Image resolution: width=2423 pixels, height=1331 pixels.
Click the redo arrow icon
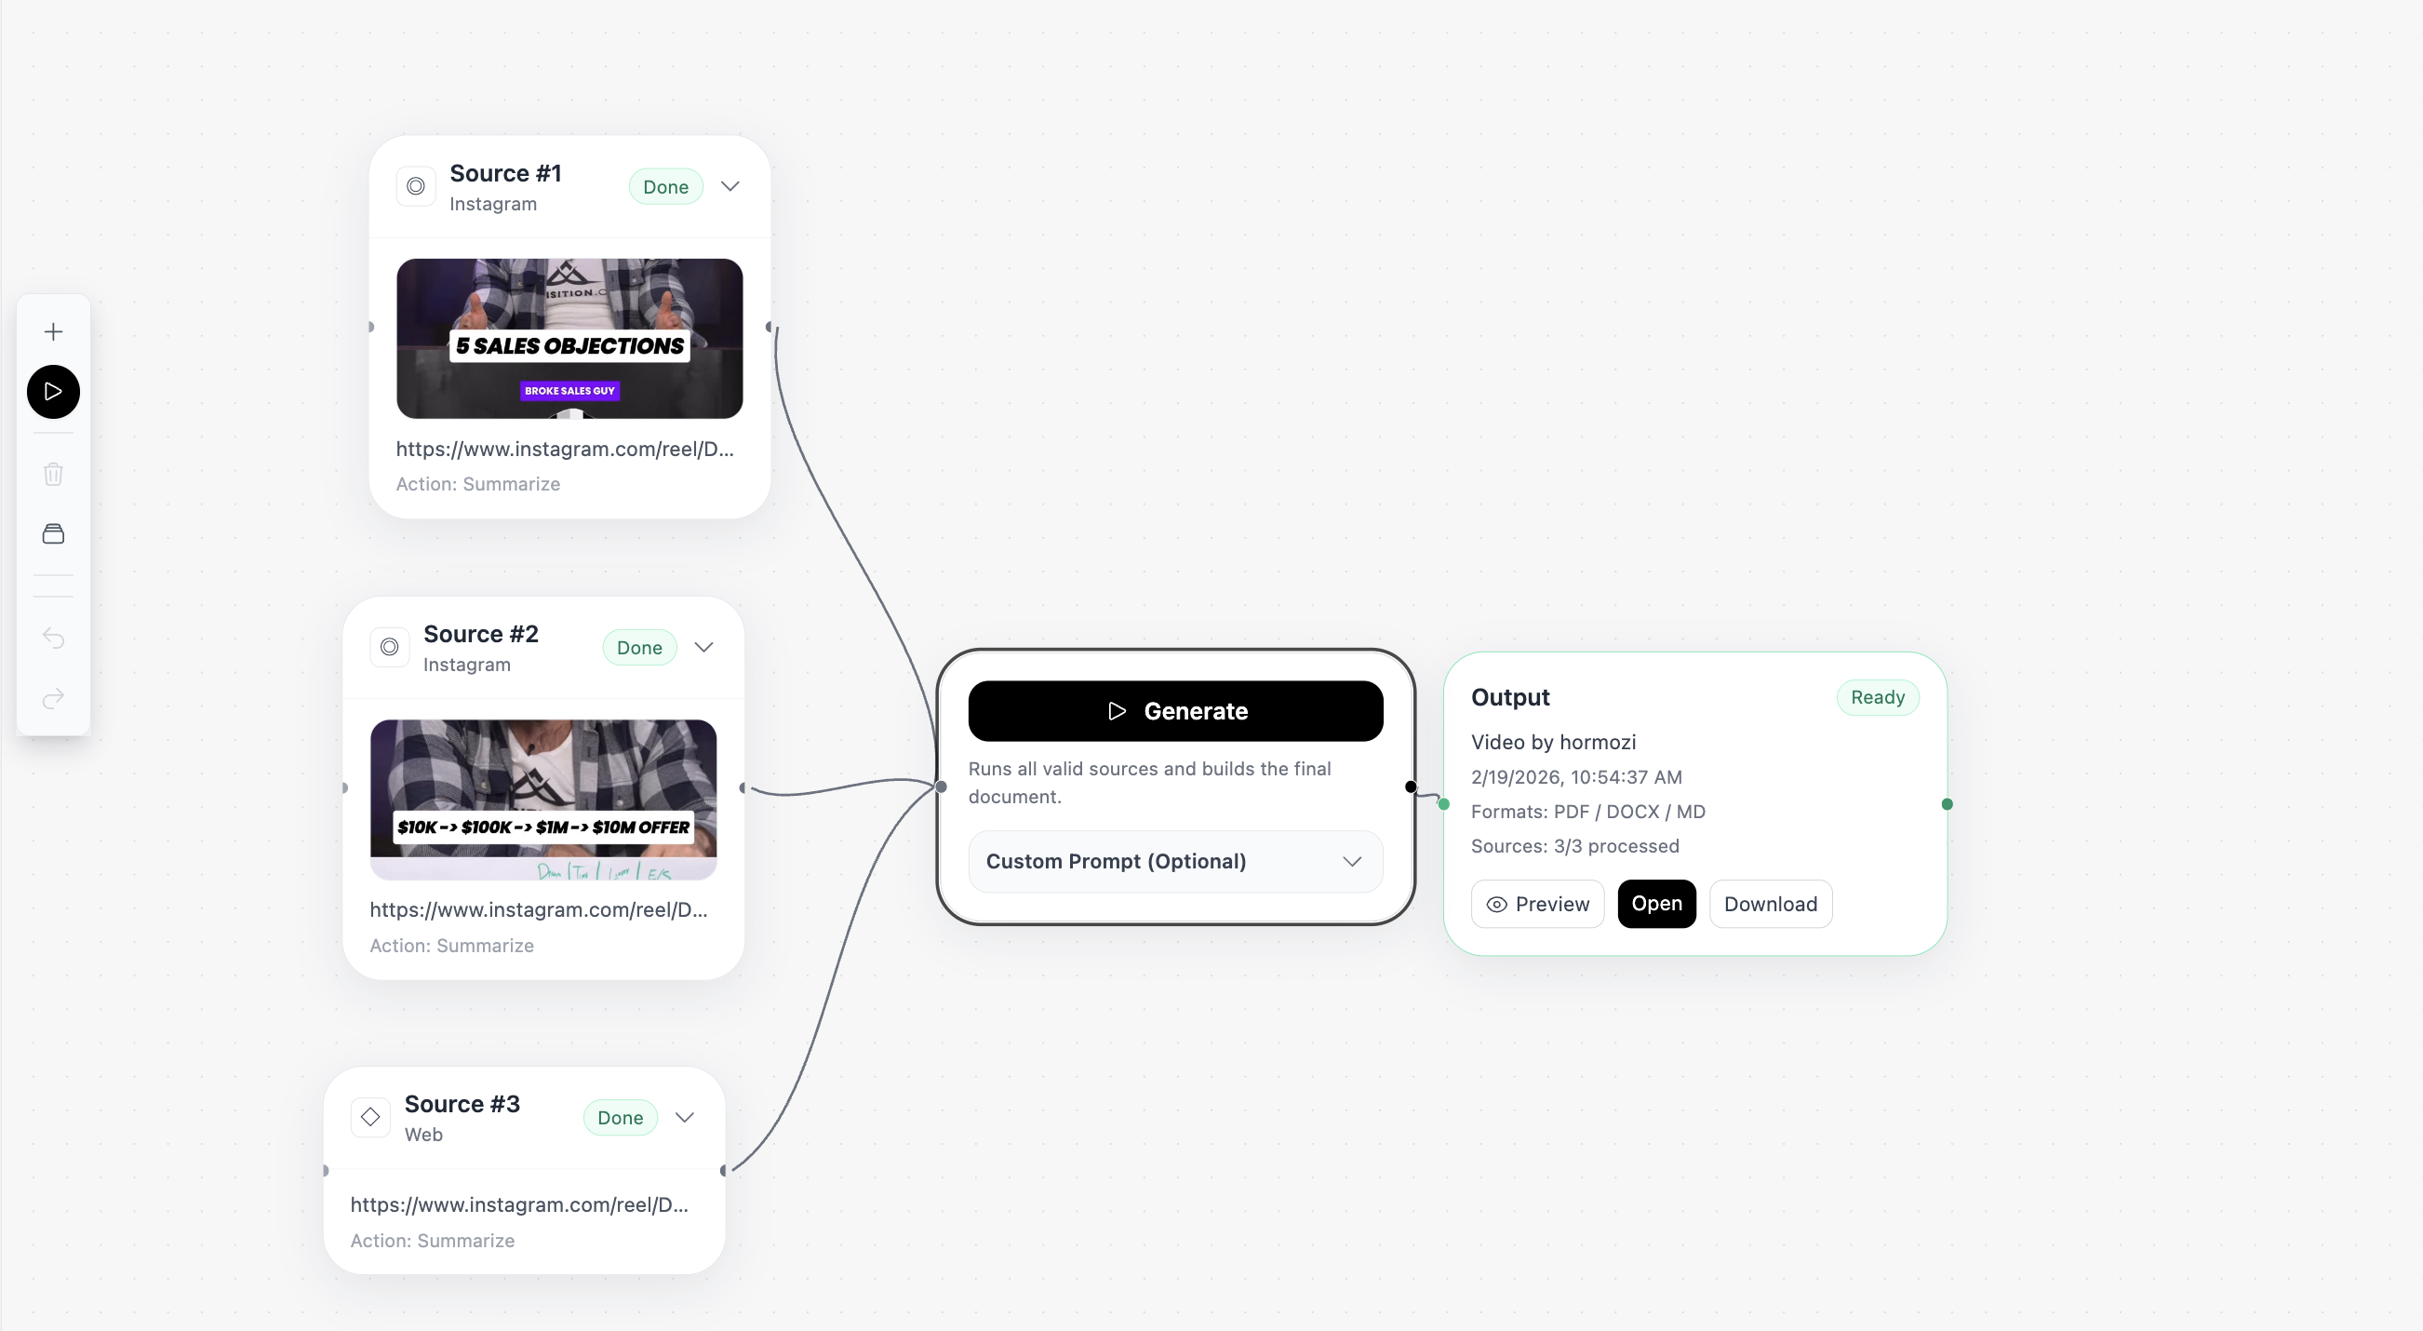(54, 699)
